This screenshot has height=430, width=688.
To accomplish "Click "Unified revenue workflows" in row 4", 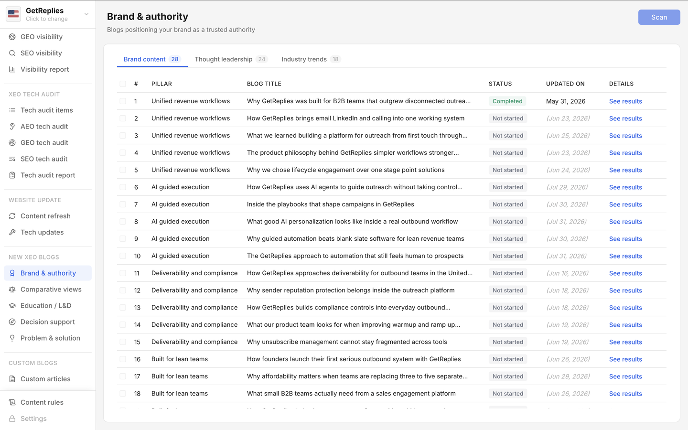I will pos(191,153).
